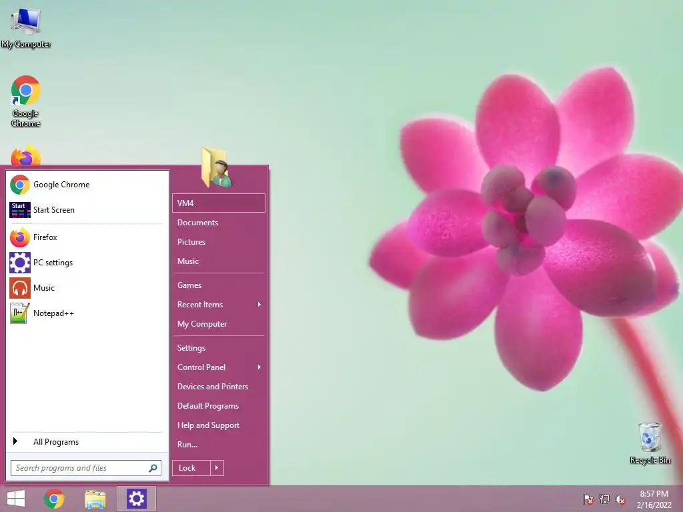Select My Computer desktop icon
683x512 pixels.
click(x=26, y=27)
